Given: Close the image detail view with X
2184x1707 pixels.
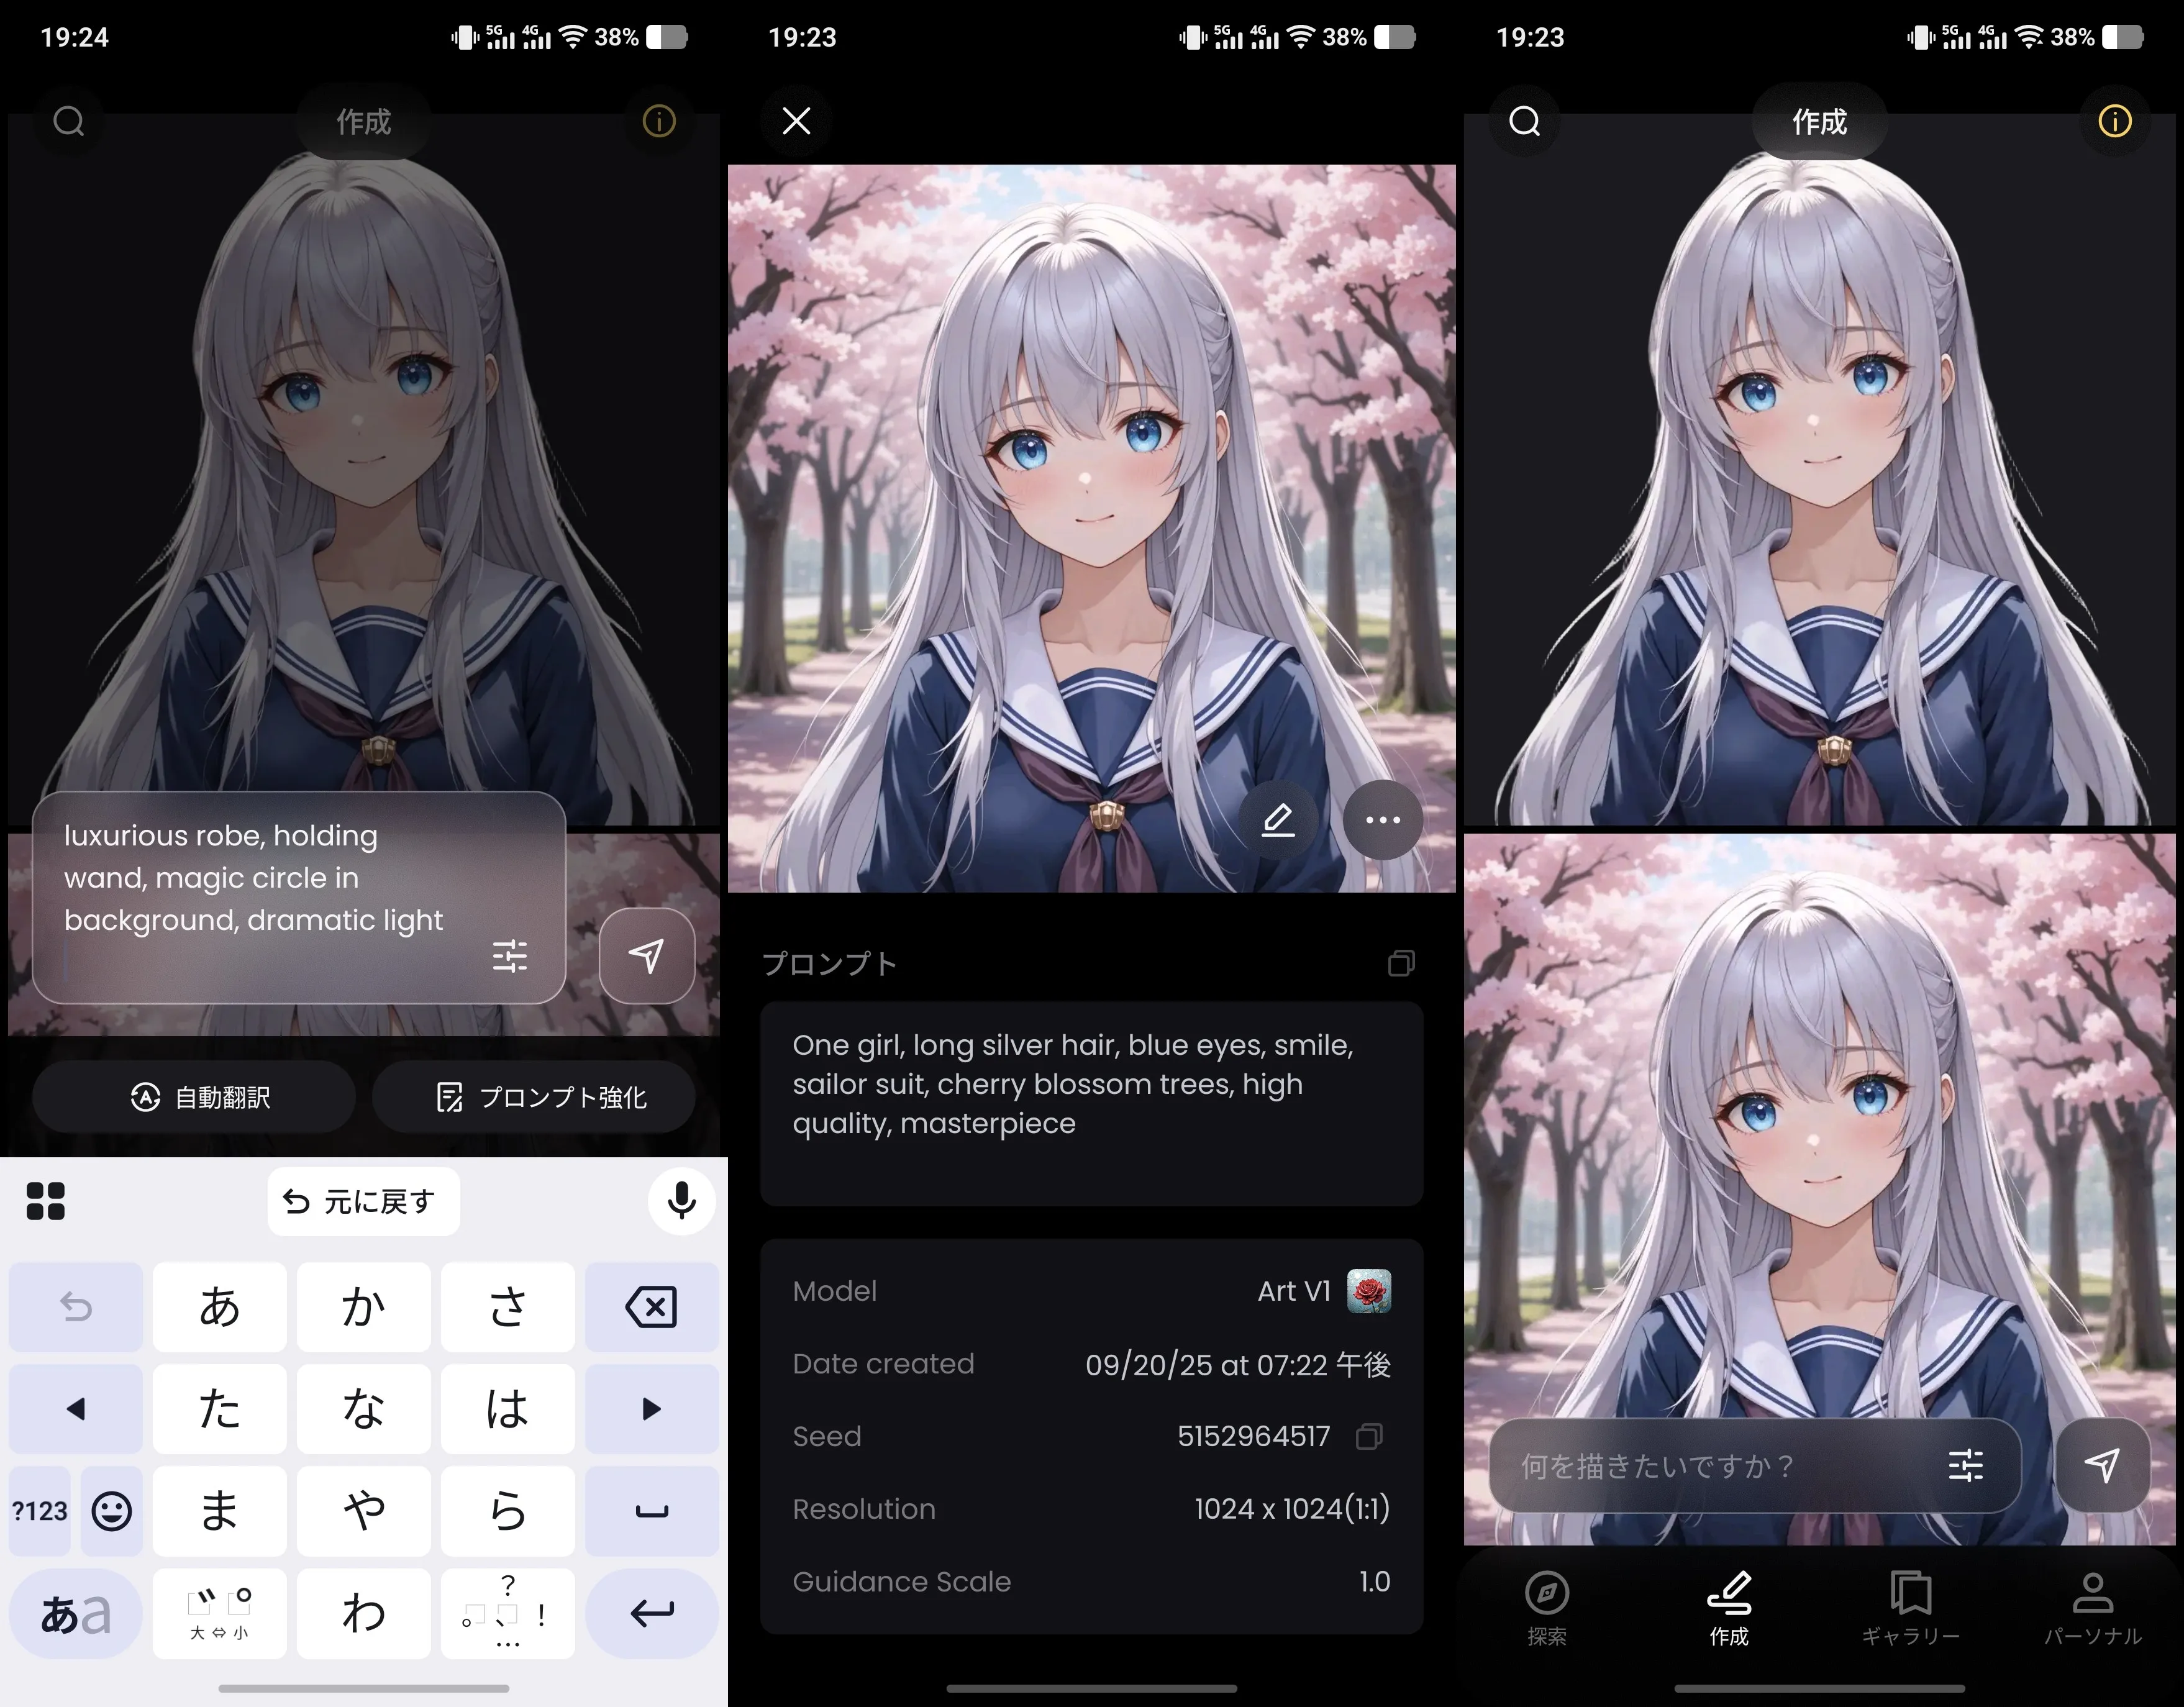Looking at the screenshot, I should [x=796, y=121].
